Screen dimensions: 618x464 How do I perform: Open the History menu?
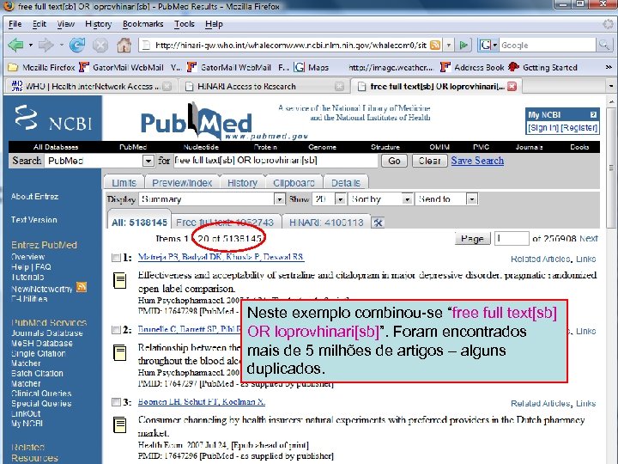click(x=99, y=24)
